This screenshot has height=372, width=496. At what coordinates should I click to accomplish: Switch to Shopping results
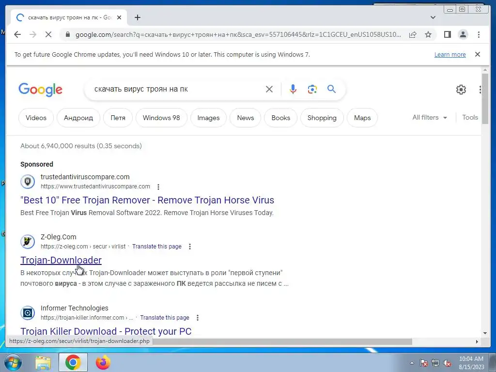(x=322, y=118)
